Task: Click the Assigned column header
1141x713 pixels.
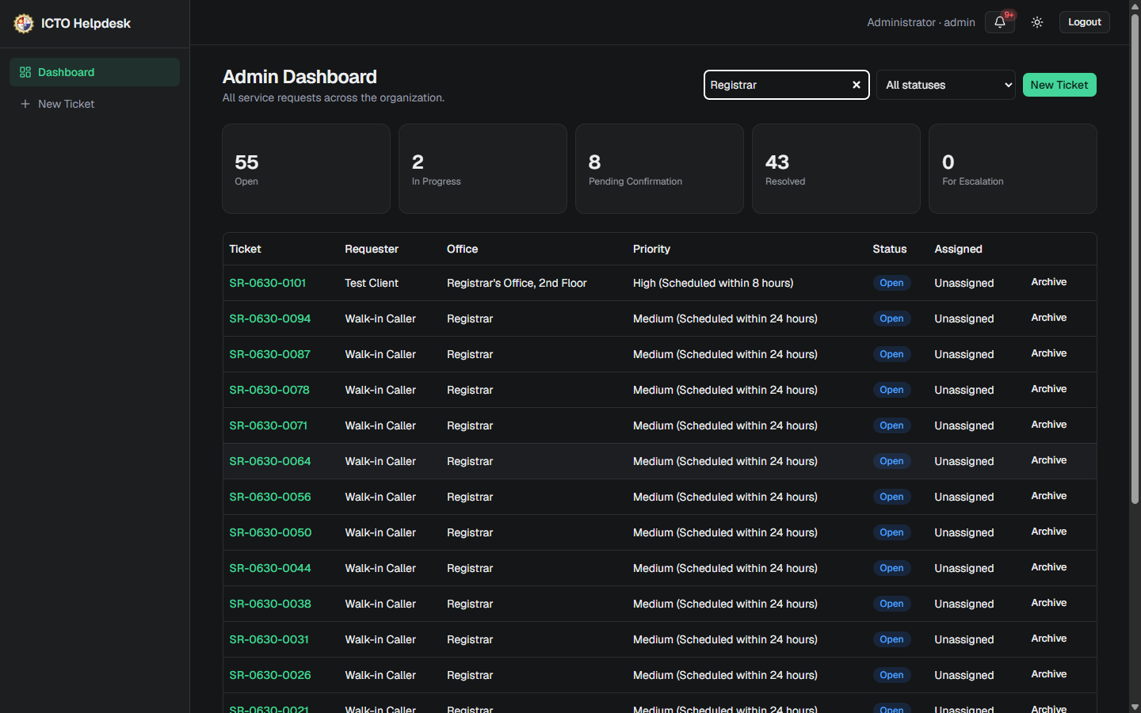Action: click(958, 249)
